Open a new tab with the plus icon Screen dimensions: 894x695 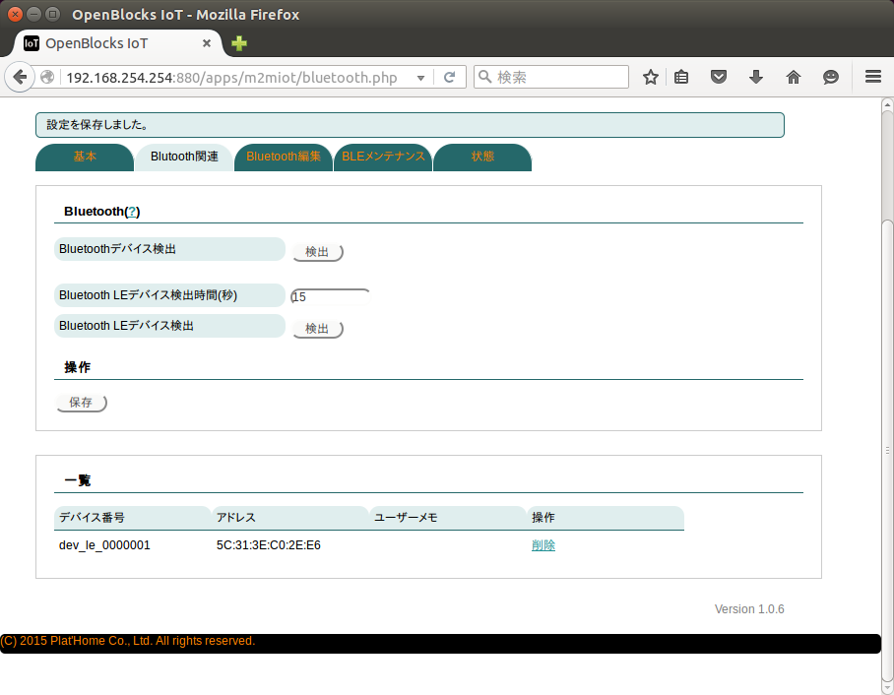239,43
